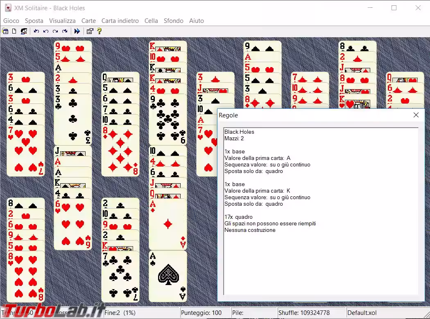Open the players icon with two faces

coord(24,31)
